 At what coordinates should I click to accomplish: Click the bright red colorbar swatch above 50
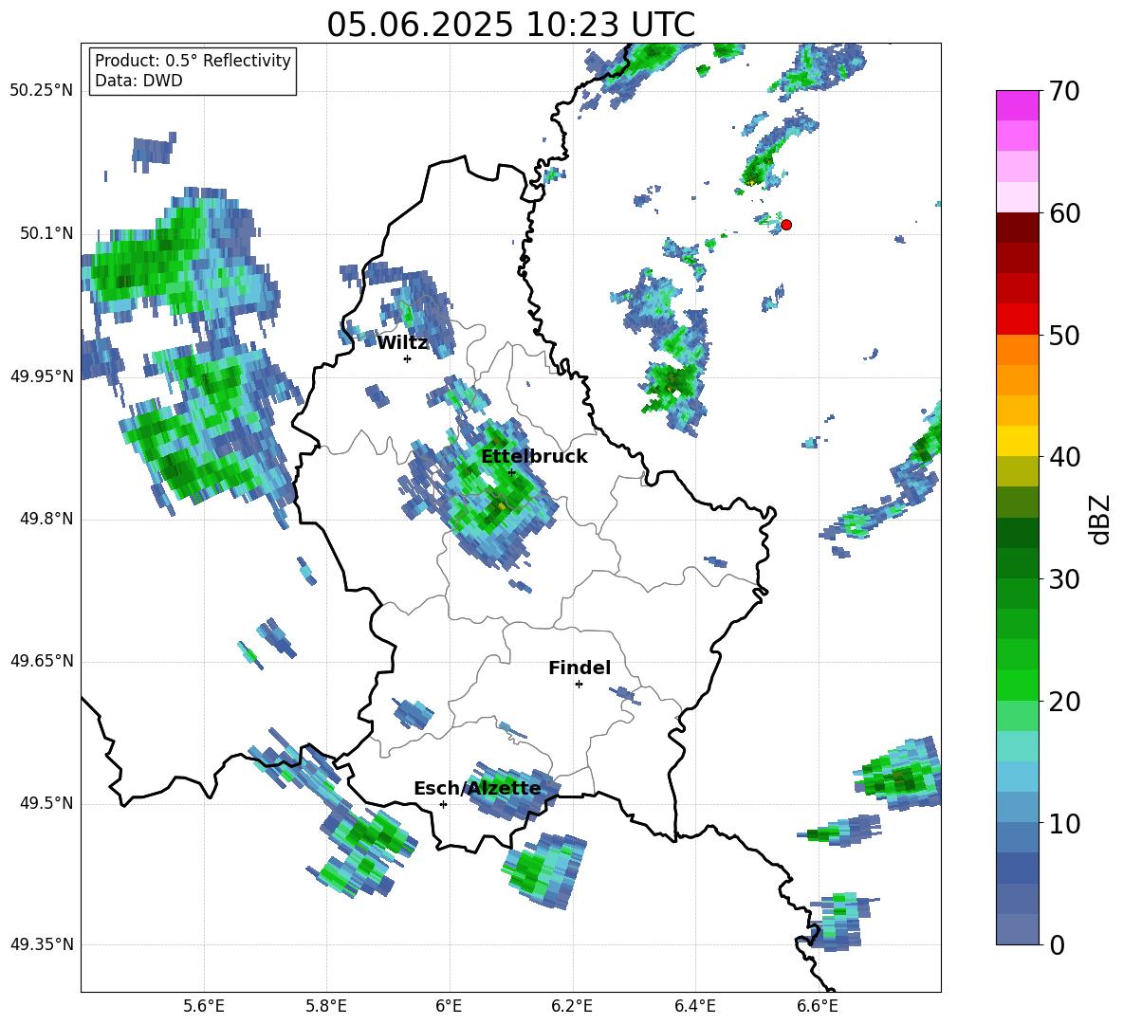1017,320
